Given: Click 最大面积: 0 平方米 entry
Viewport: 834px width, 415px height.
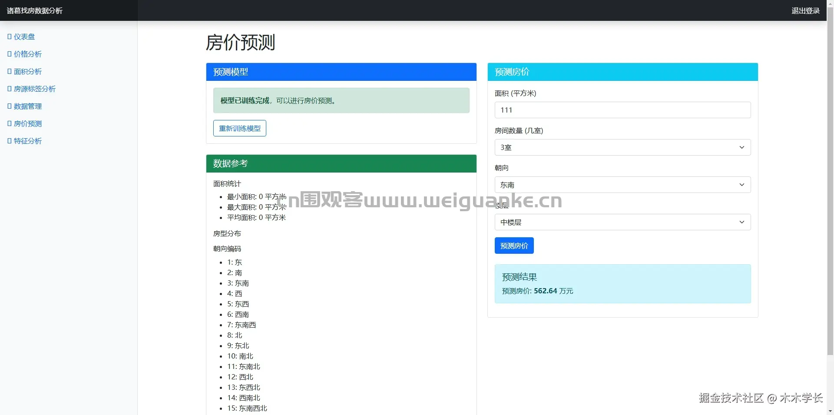Looking at the screenshot, I should point(256,207).
